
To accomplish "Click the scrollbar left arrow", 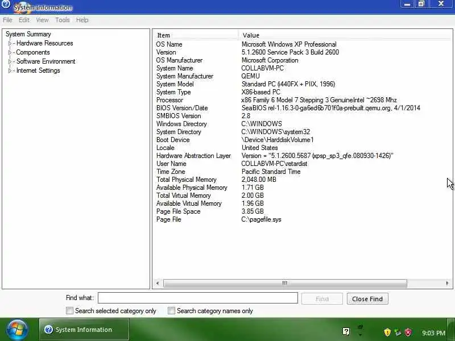I will pos(158,283).
